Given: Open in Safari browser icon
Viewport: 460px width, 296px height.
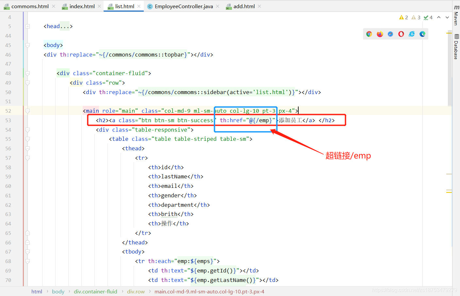Looking at the screenshot, I should tap(390, 34).
